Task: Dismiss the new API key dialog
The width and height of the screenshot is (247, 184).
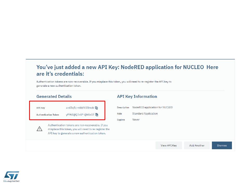Action: pos(222,146)
